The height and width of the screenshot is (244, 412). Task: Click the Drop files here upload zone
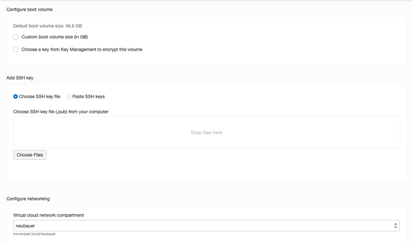206,132
